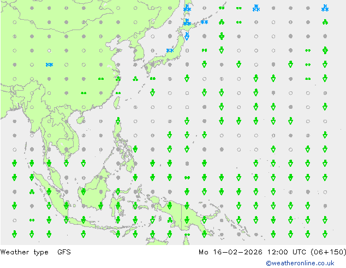The height and width of the screenshot is (268, 346).
Task: Select the 'GFS' model label
Action: (64, 252)
